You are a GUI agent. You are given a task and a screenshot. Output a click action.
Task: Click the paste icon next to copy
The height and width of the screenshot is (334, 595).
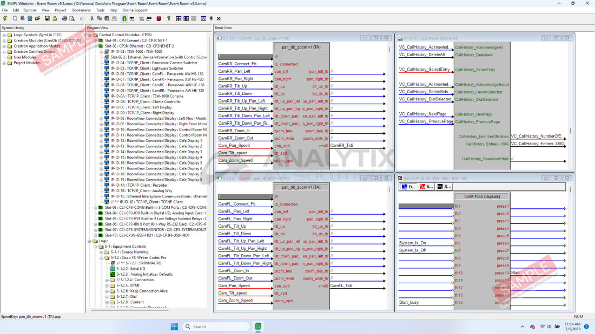107,18
